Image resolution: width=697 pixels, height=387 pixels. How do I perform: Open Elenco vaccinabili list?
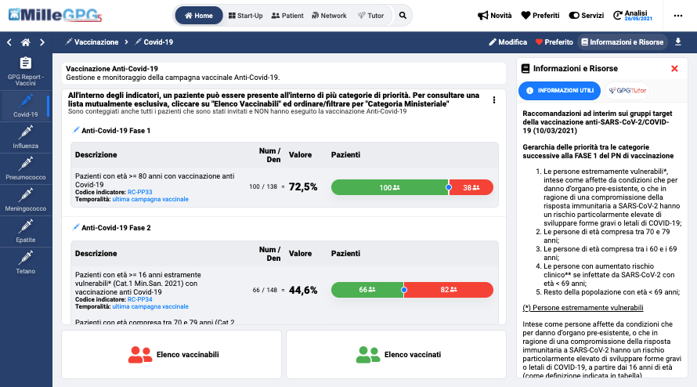coord(172,355)
